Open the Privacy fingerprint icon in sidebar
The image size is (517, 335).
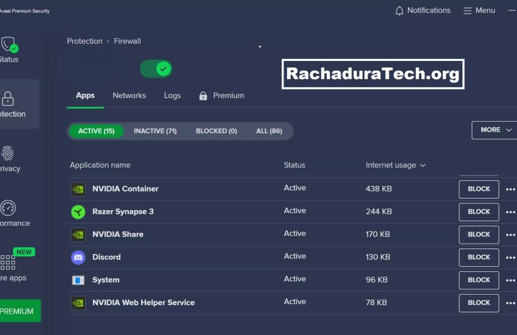[x=7, y=153]
